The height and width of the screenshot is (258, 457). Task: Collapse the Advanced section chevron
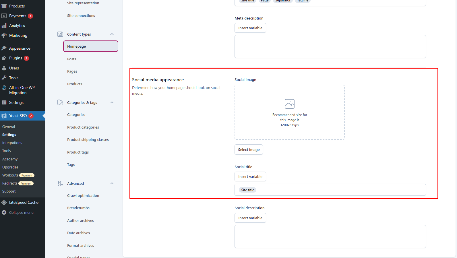tap(112, 183)
